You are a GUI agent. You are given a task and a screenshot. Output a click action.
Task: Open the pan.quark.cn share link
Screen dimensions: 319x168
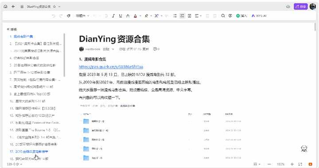[111, 67]
